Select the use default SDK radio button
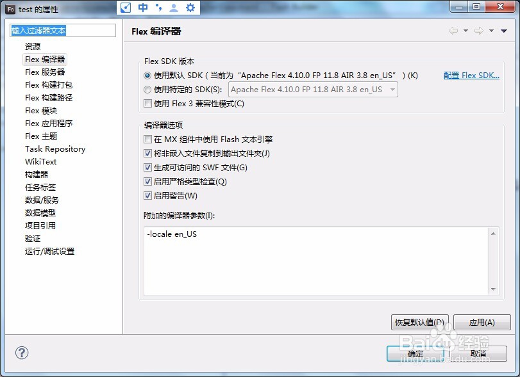Screen dimensions: 520x377 click(147, 76)
